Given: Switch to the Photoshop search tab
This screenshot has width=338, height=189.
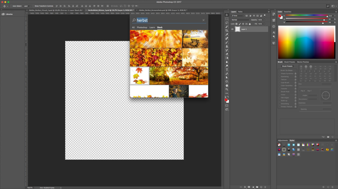Looking at the screenshot, I should [x=142, y=28].
